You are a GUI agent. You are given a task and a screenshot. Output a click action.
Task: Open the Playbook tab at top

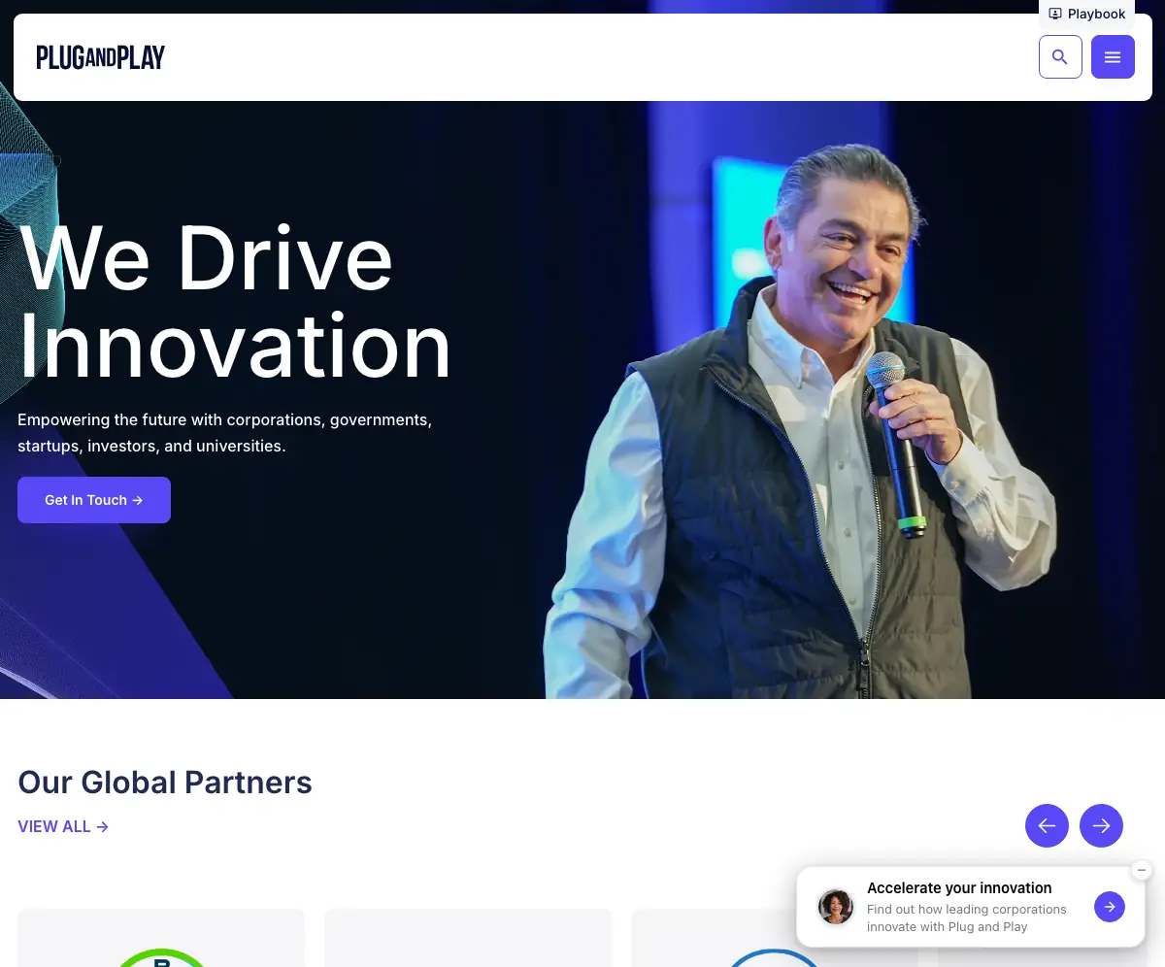(1087, 14)
